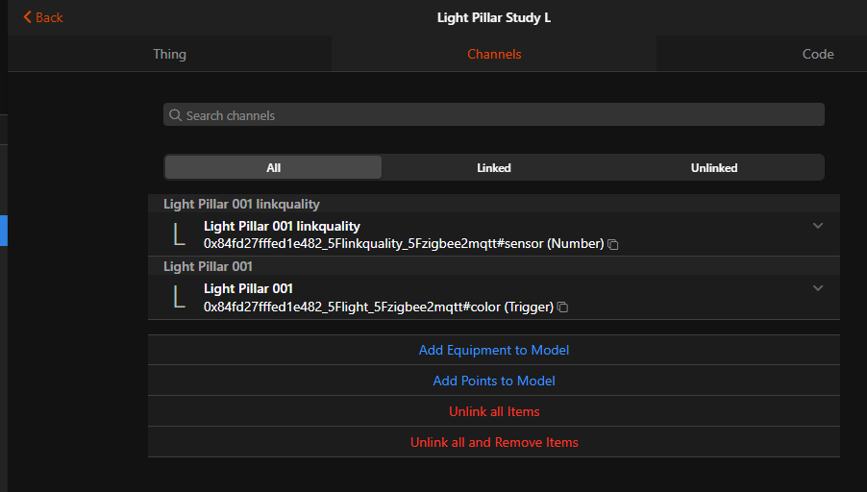
Task: Open the Code tab
Action: click(x=818, y=54)
